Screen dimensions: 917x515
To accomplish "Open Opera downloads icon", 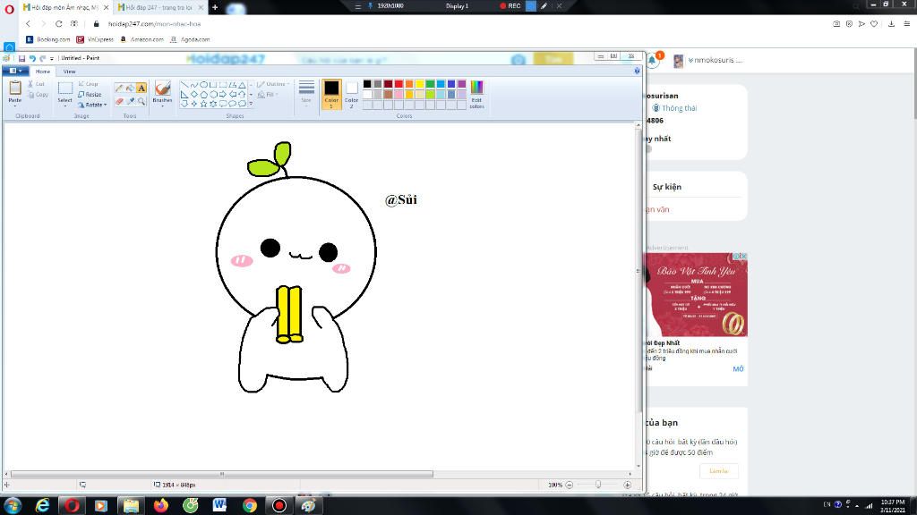I will coord(891,24).
